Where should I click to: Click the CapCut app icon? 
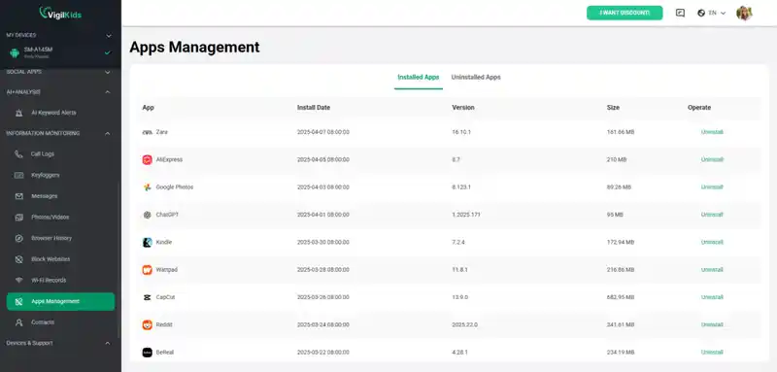(x=148, y=297)
